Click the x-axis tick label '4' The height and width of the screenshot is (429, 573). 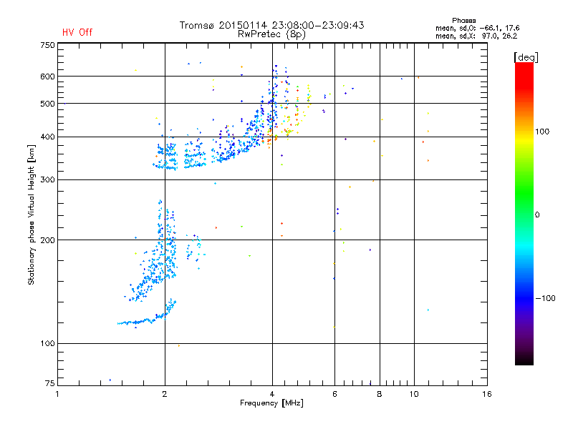tap(272, 394)
